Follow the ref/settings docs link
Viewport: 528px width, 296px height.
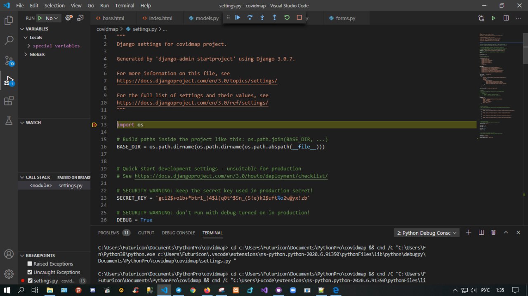(x=192, y=103)
